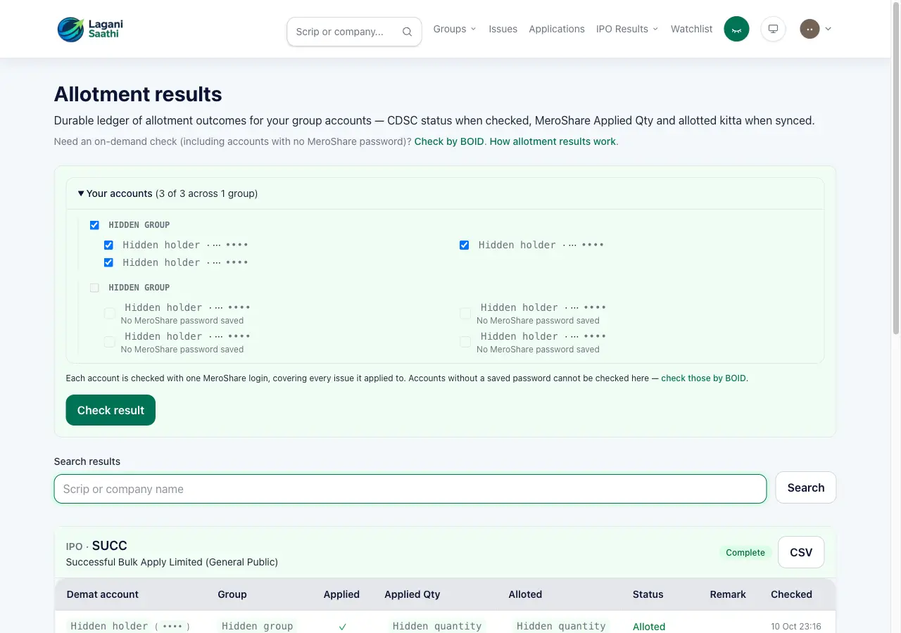The image size is (901, 633).
Task: Click the Checked column header
Action: pos(791,594)
